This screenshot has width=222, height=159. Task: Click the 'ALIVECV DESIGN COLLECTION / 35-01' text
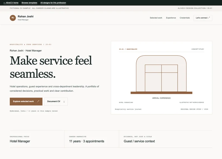click(x=195, y=8)
